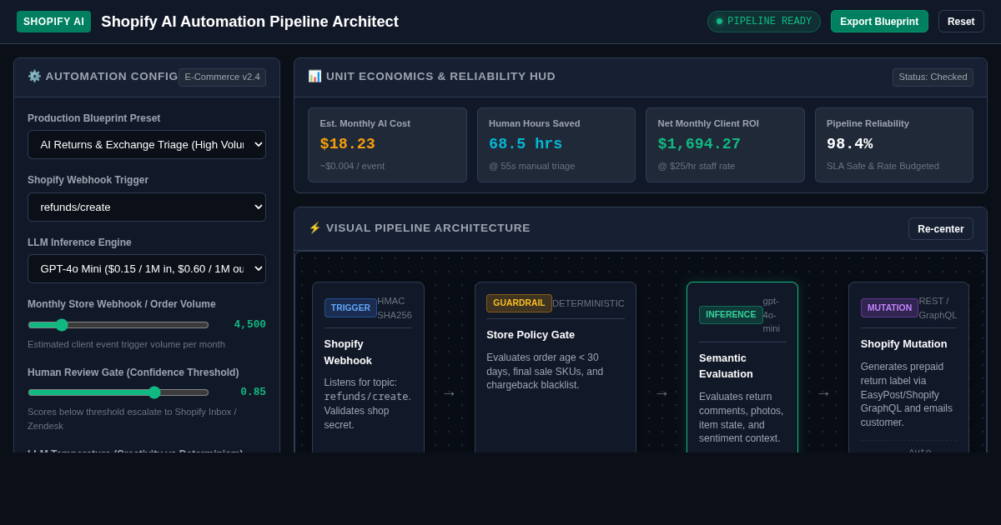Click the MUTATION tag on the Shopify node
1001x525 pixels.
point(889,307)
